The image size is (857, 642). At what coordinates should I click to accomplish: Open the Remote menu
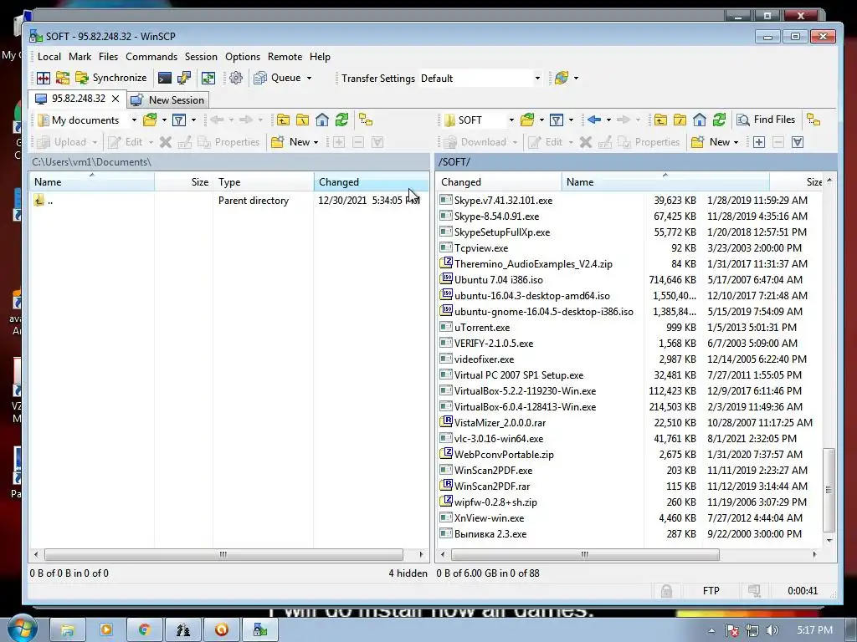[x=285, y=57]
